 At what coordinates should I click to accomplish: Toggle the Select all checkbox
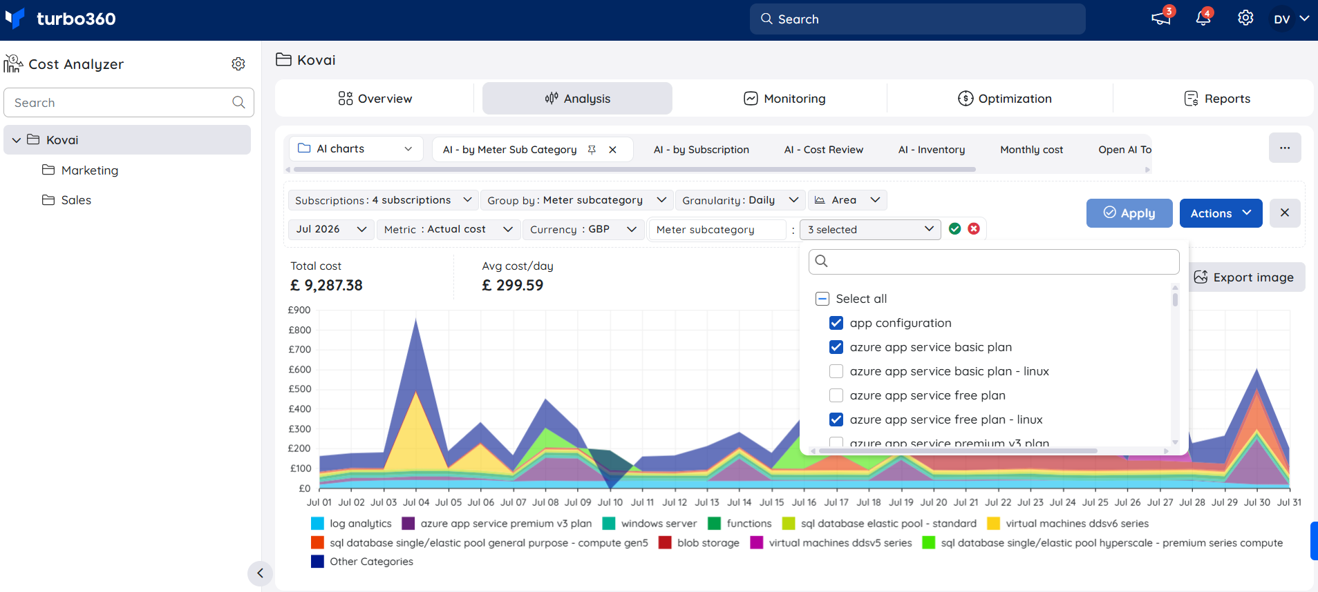click(x=822, y=299)
